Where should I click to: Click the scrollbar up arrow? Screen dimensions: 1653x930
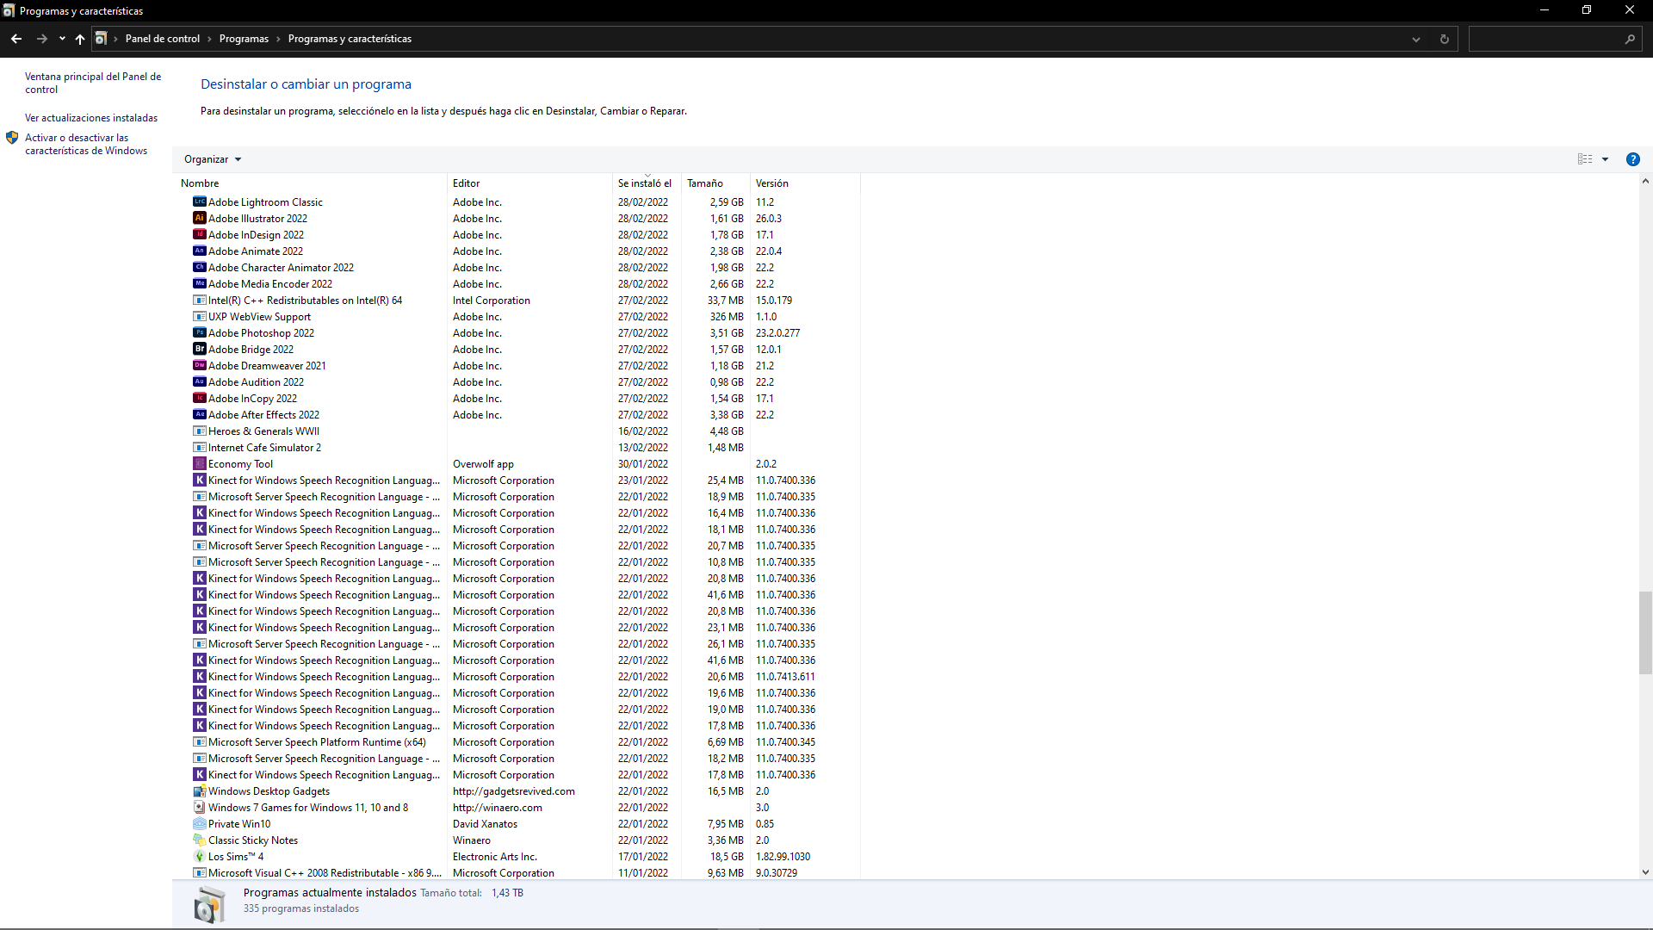coord(1645,182)
